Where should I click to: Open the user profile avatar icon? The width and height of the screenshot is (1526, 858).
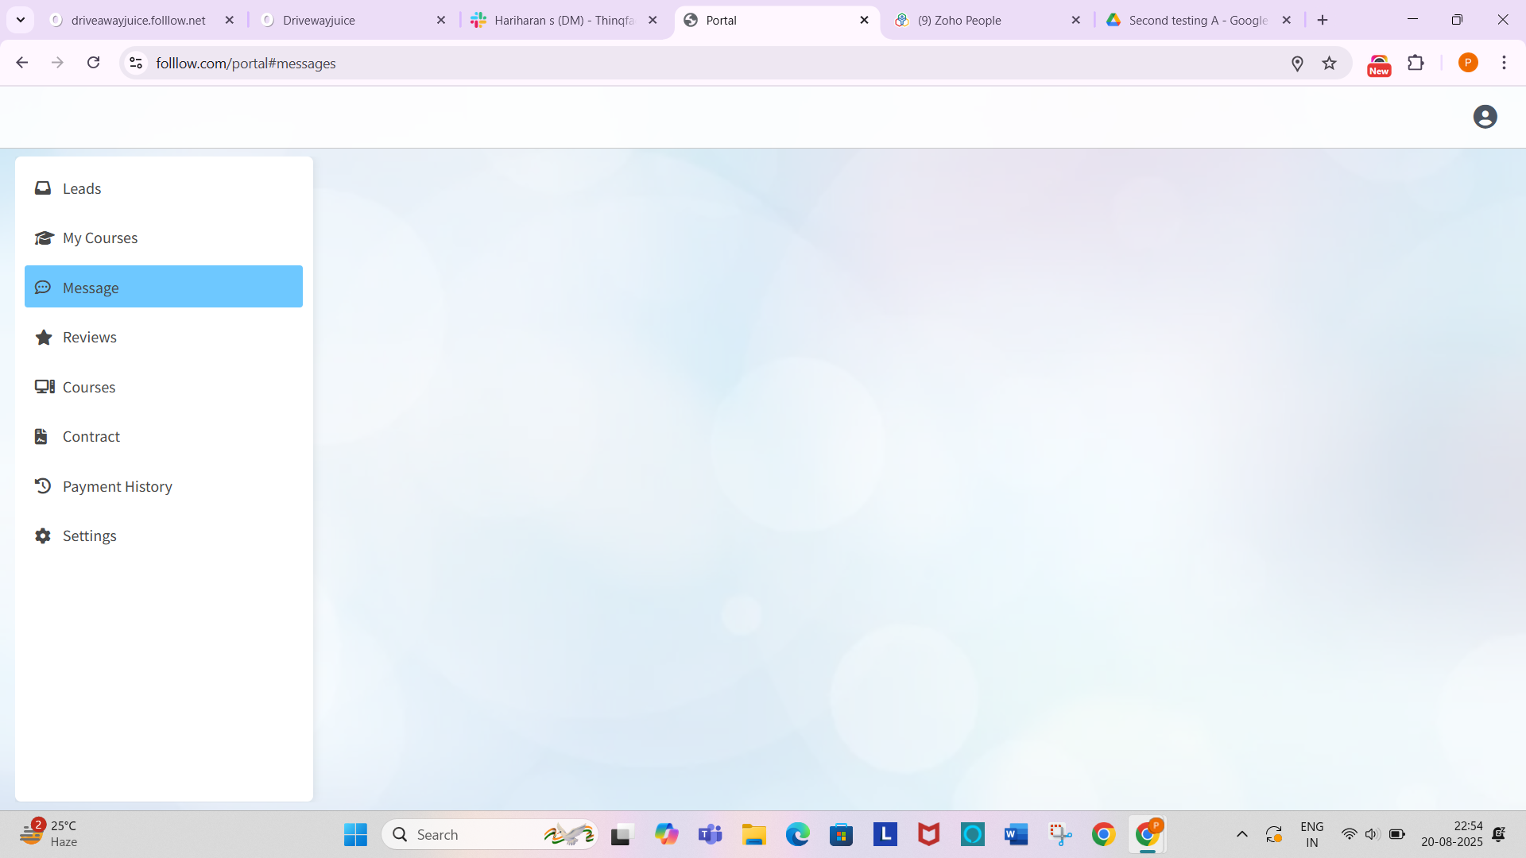[1485, 117]
